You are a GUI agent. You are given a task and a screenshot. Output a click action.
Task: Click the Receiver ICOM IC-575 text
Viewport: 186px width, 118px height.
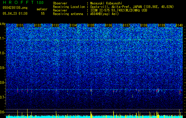[119, 10]
